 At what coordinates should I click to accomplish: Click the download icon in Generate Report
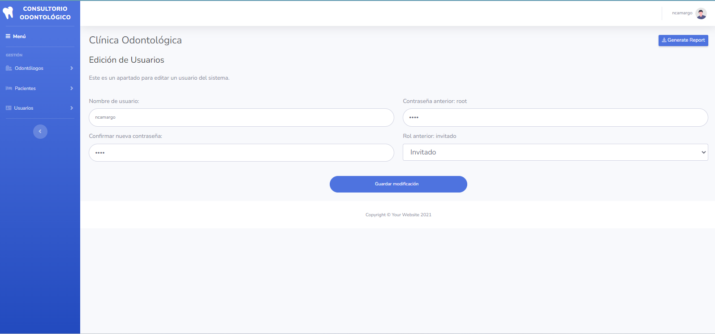pos(664,40)
